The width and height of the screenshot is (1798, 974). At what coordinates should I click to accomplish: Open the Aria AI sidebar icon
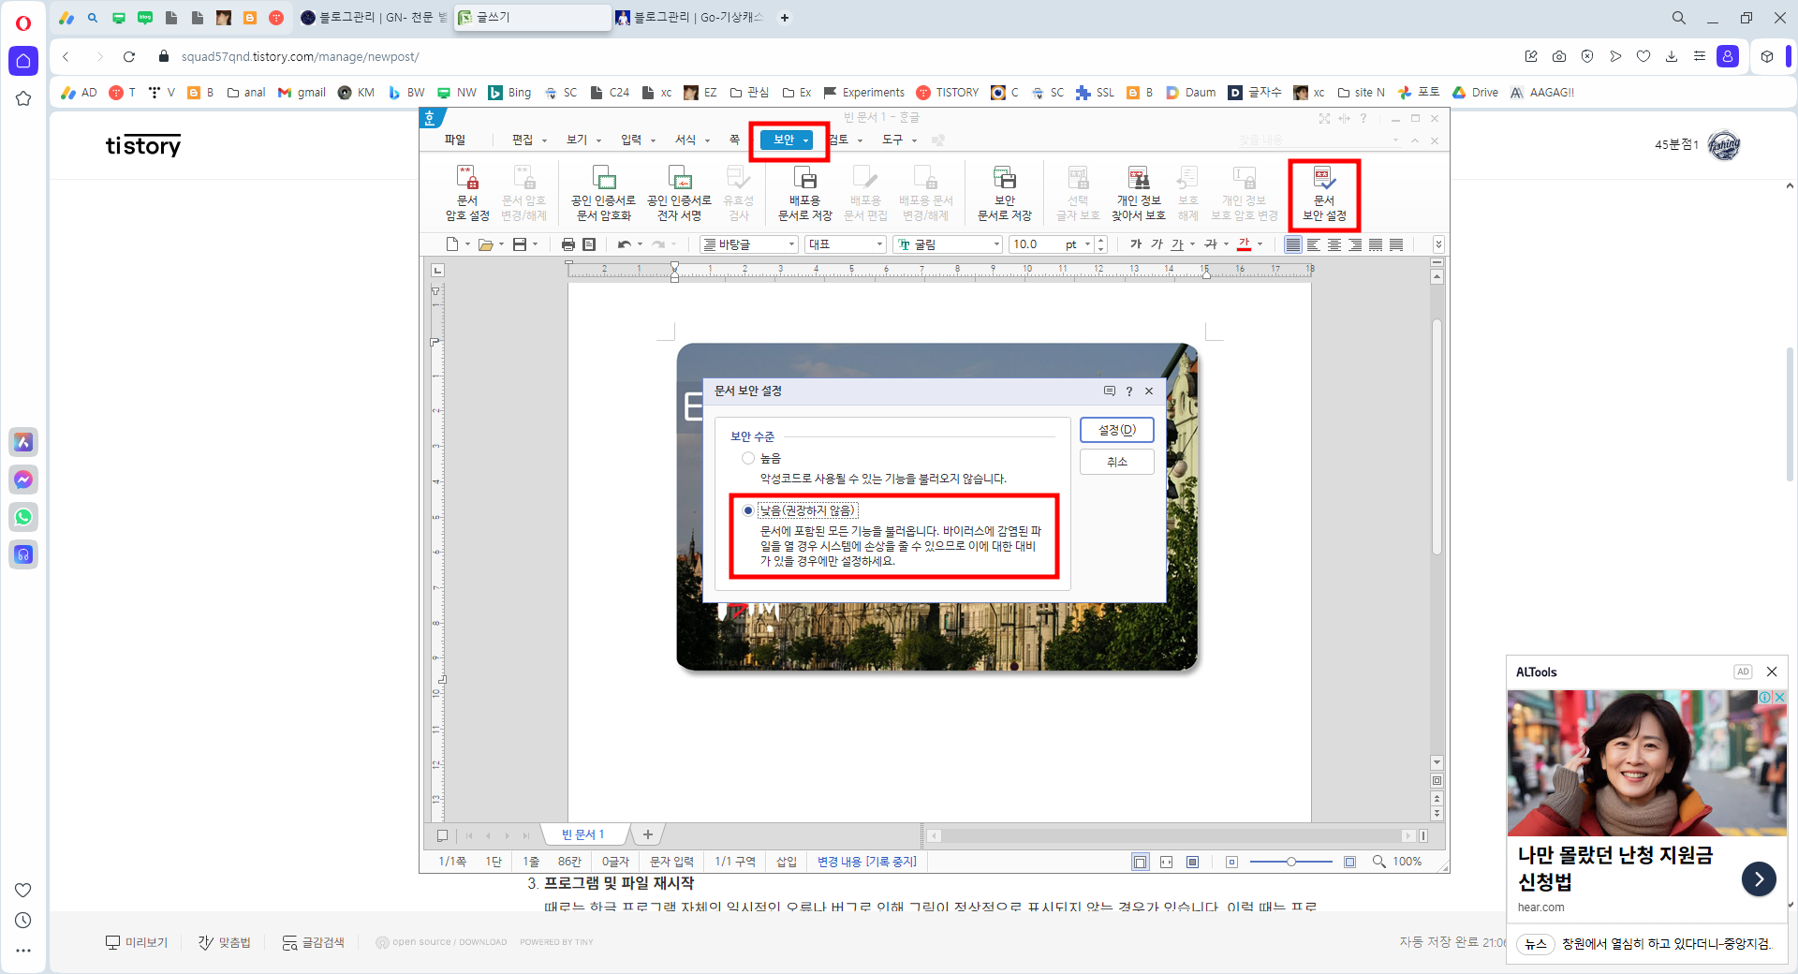coord(23,442)
